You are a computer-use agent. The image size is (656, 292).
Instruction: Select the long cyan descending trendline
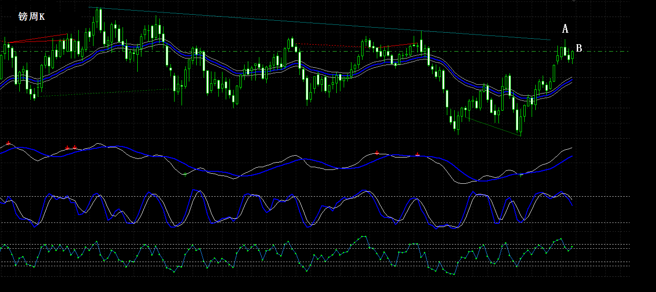tap(320, 23)
